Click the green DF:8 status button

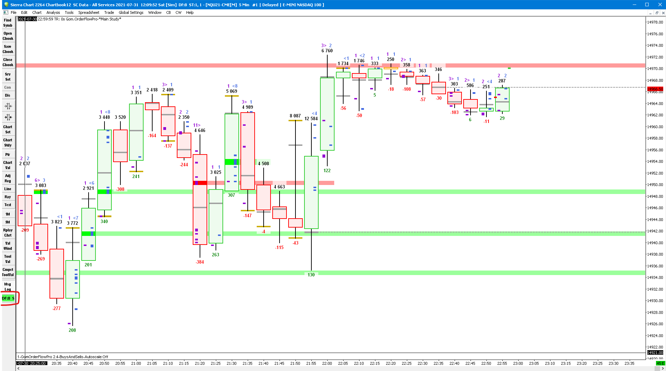(x=8, y=298)
